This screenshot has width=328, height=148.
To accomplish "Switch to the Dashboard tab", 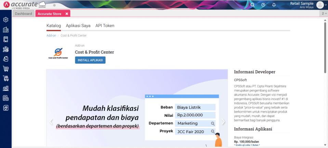I will [23, 14].
